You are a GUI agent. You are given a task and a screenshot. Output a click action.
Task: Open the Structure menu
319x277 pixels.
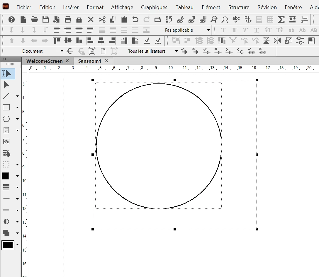pos(239,7)
